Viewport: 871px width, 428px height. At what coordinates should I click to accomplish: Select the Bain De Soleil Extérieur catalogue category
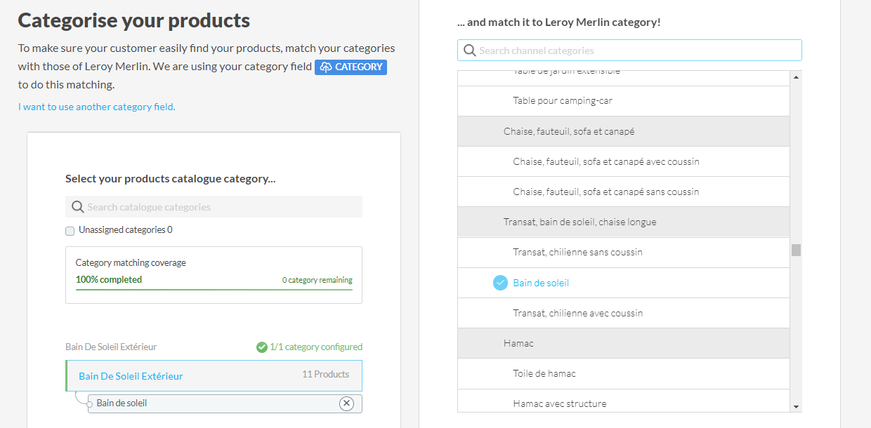131,376
